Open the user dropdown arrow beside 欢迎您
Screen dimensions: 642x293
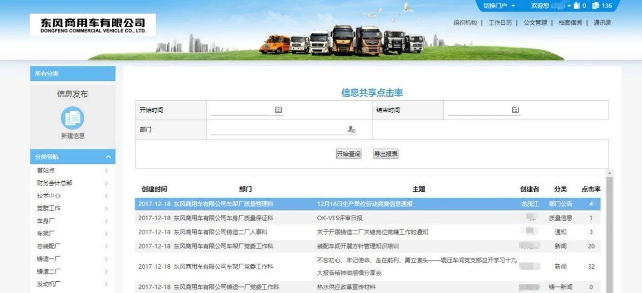569,6
